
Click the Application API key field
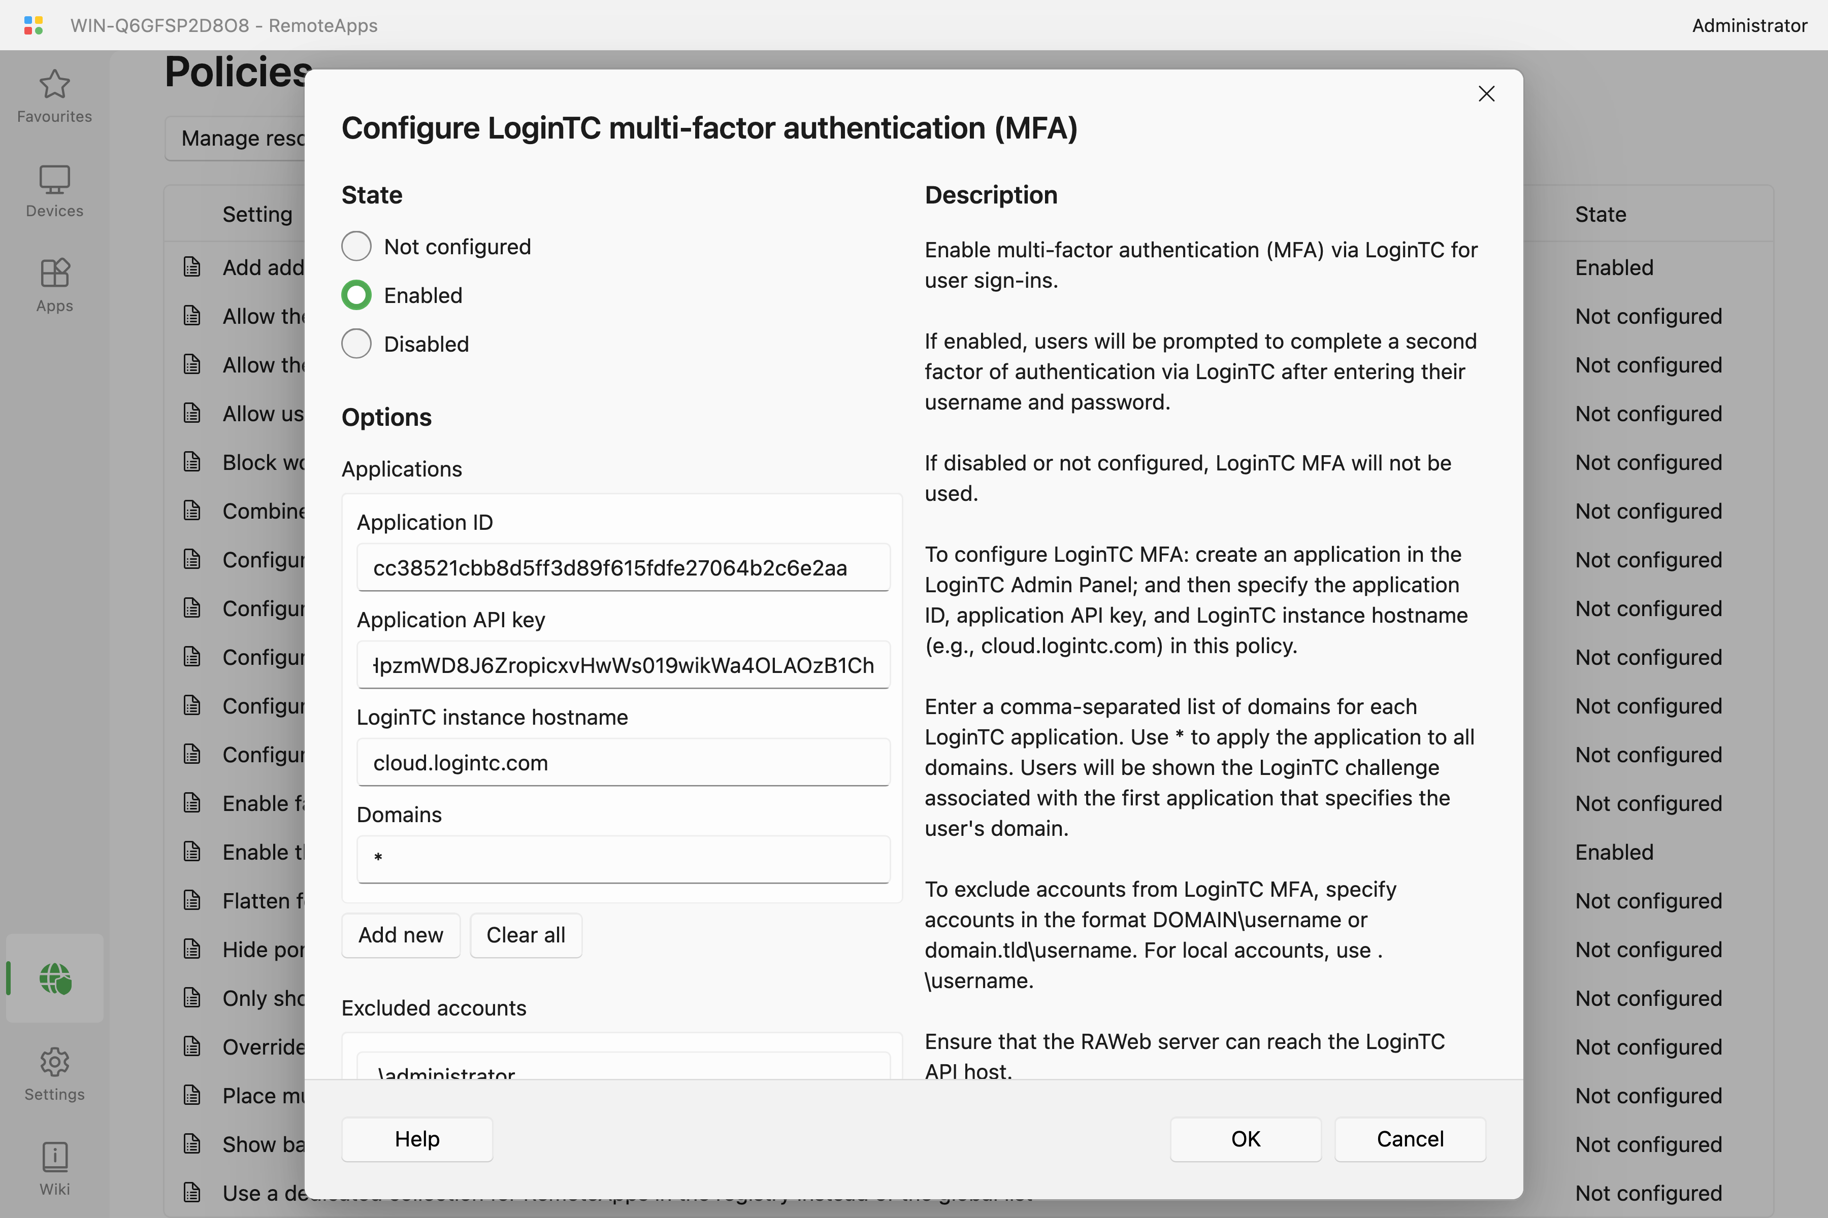pos(623,665)
